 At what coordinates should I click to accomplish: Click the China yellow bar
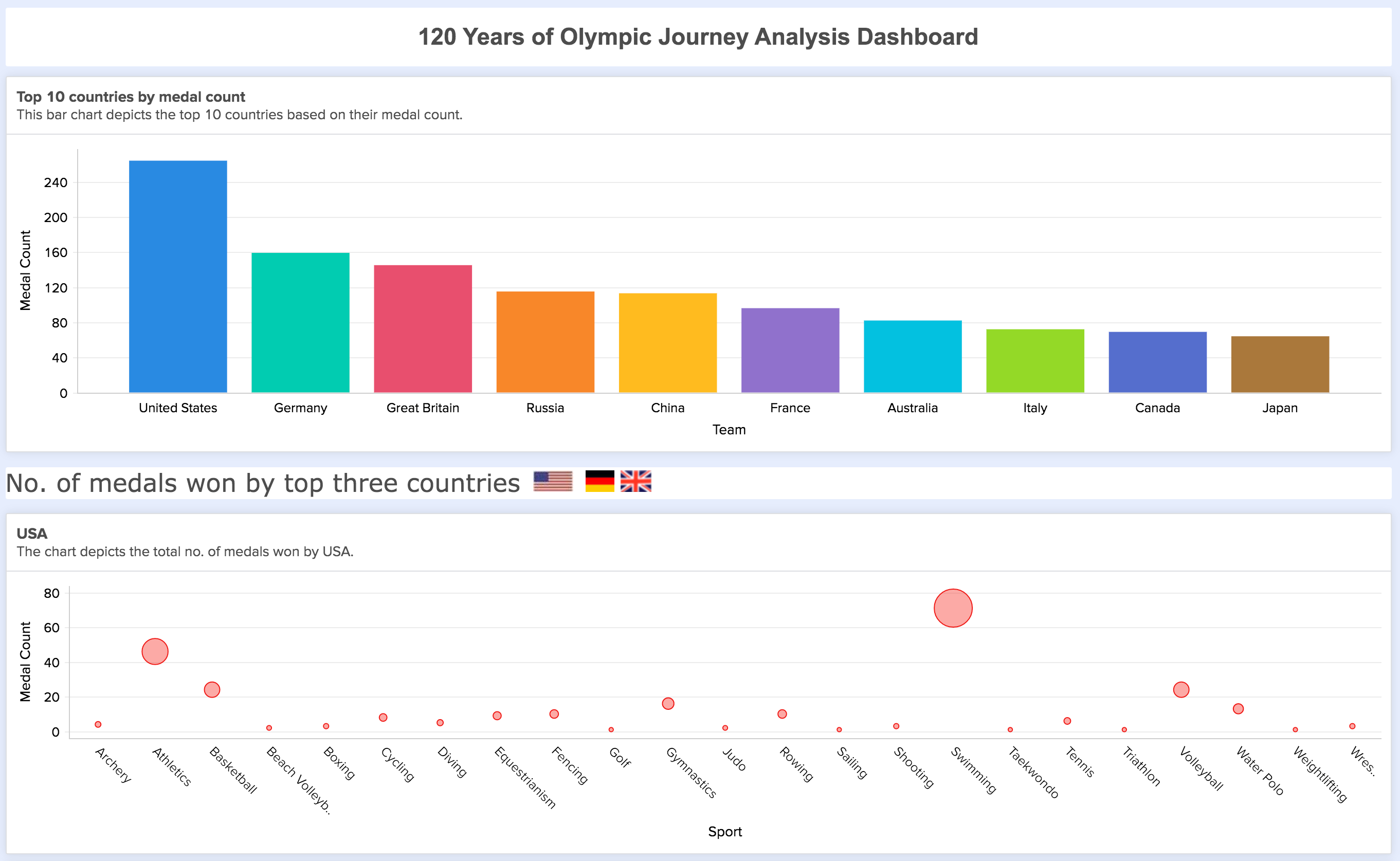pos(667,343)
